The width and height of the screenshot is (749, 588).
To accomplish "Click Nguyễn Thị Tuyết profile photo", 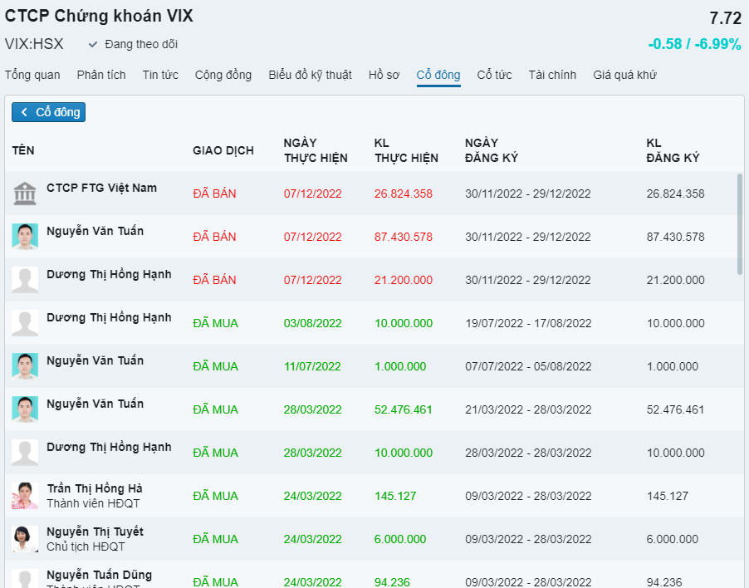I will pos(25,539).
